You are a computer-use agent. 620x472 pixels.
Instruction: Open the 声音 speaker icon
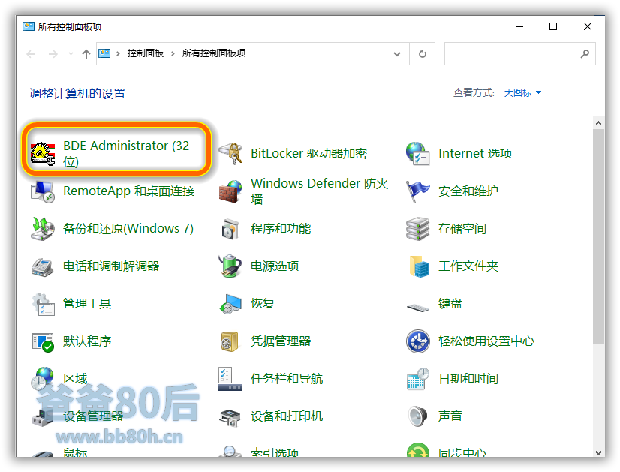417,416
